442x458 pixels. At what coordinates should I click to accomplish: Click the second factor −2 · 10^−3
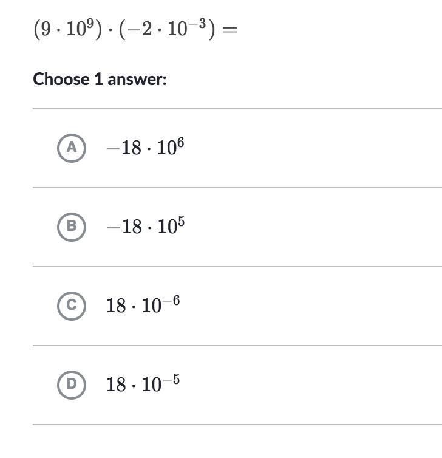click(x=167, y=29)
